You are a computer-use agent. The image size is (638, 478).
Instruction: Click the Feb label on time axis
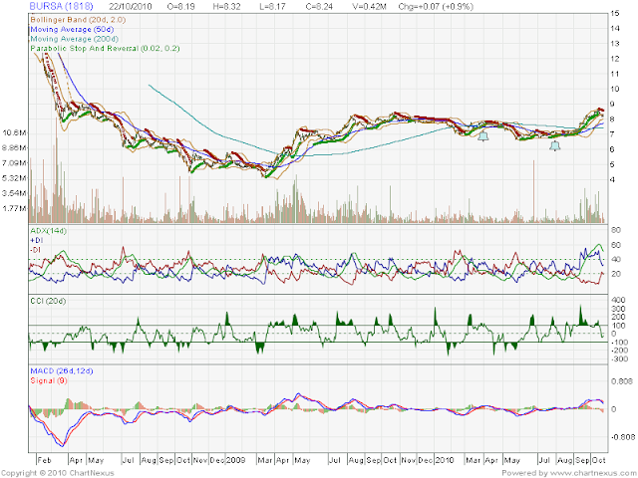tap(44, 460)
